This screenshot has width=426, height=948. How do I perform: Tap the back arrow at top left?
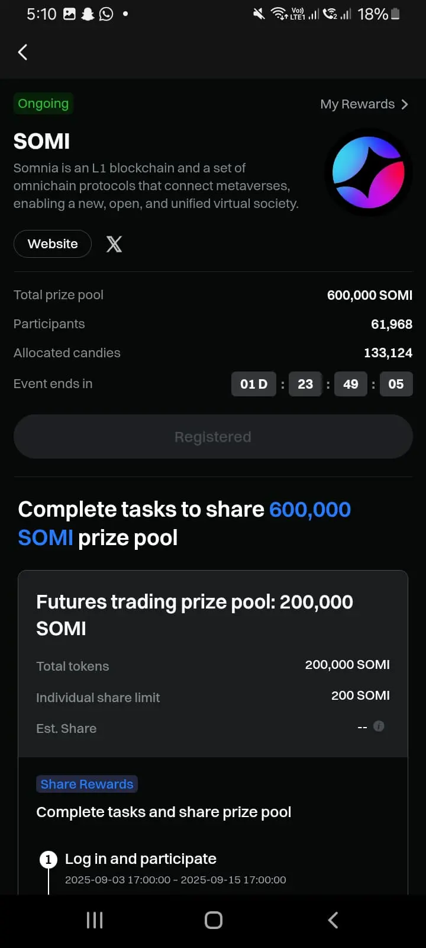click(x=22, y=52)
